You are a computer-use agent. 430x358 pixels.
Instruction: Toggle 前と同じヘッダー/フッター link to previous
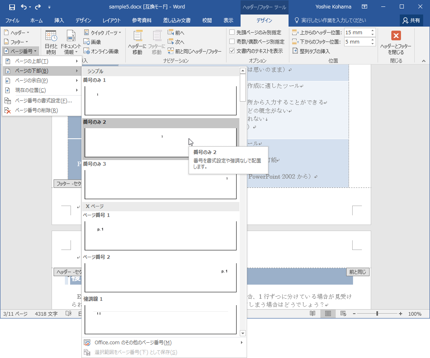coord(194,51)
